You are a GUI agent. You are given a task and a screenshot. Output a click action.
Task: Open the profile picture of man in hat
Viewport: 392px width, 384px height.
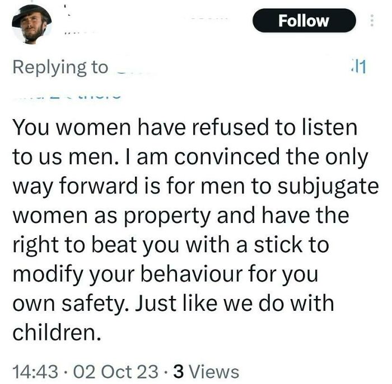tap(32, 24)
